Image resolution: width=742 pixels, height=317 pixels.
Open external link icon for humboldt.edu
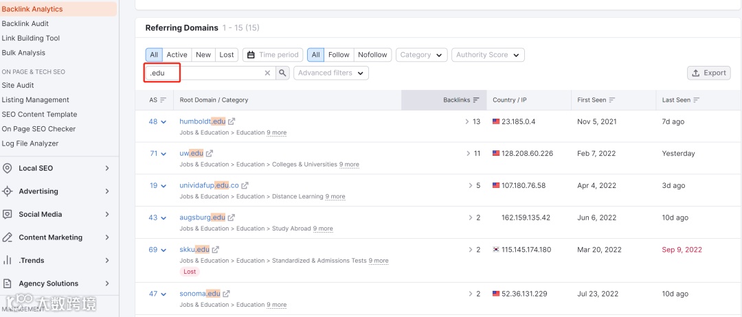click(232, 121)
